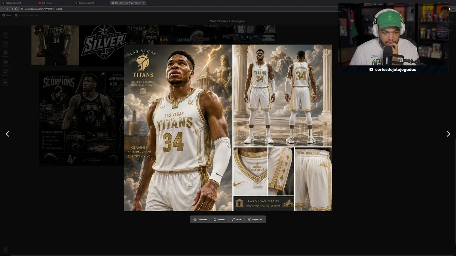Switch to the YouTube tab

(55, 3)
